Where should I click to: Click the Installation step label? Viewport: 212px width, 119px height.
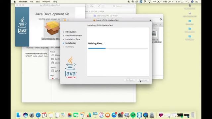point(71,43)
